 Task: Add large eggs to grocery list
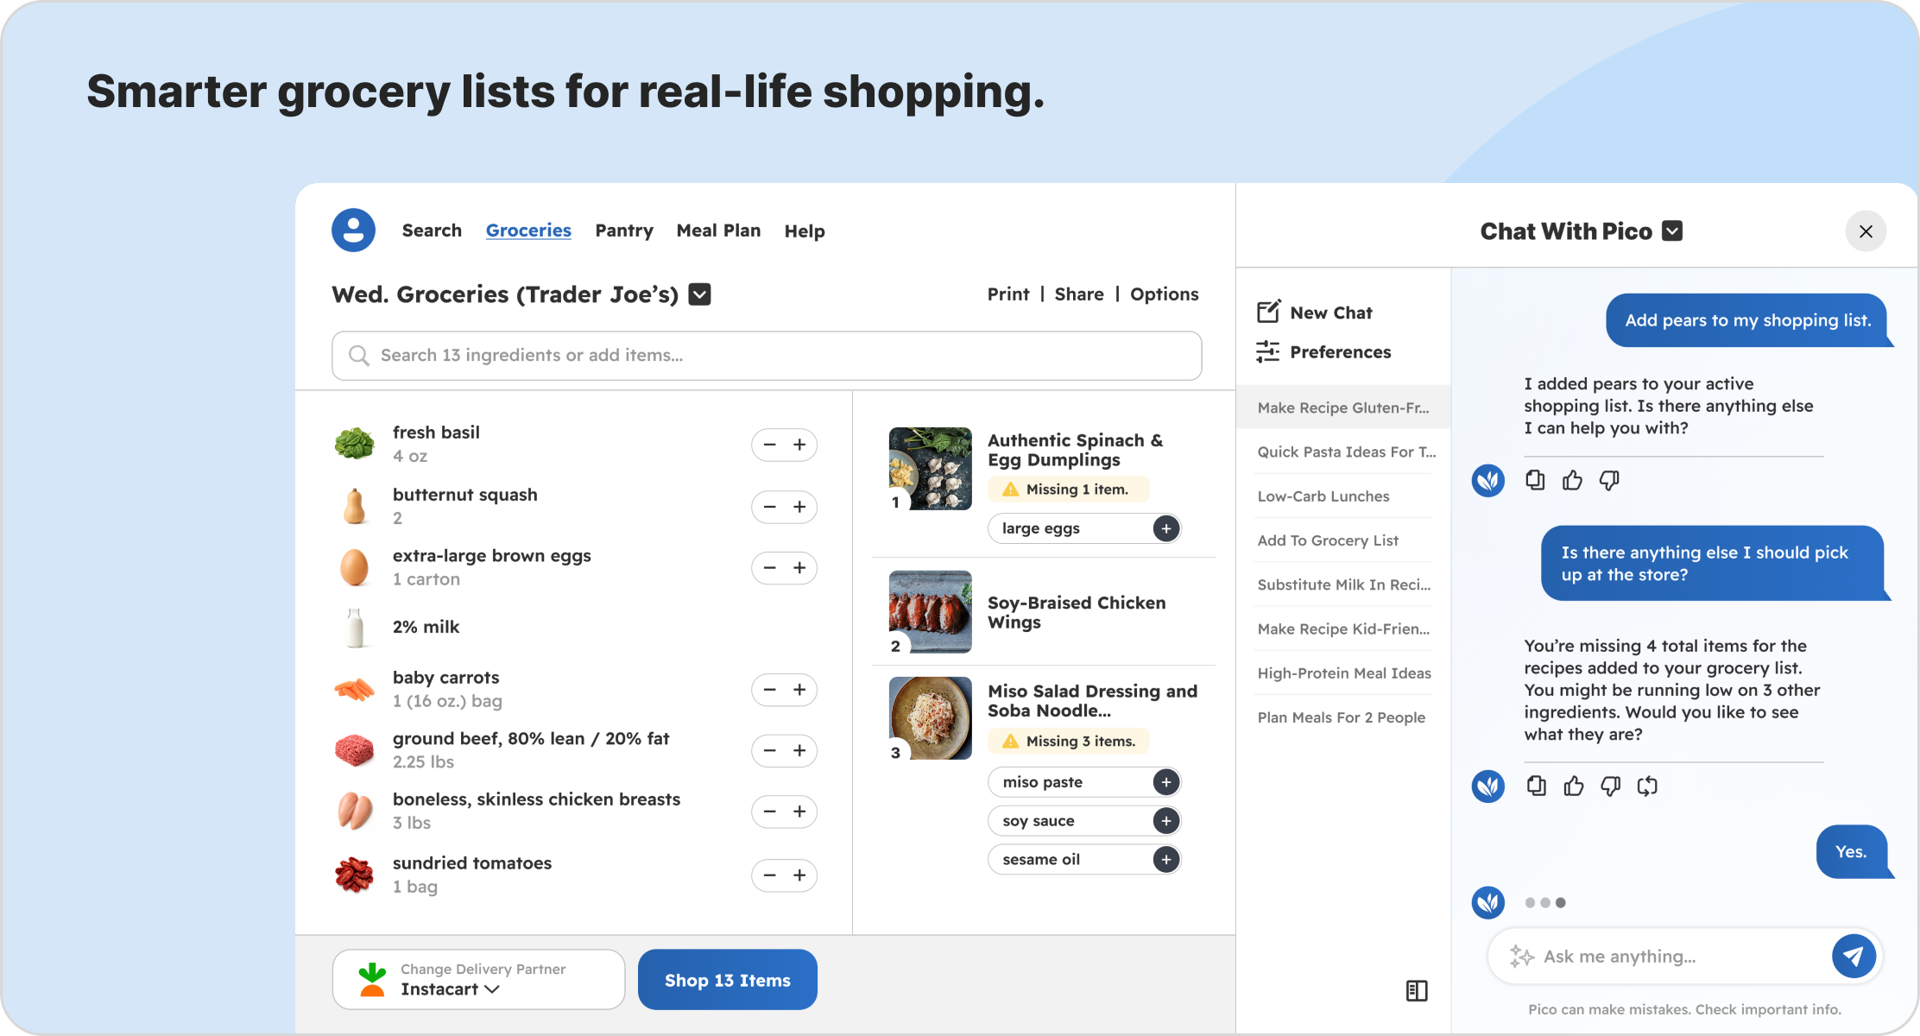(1166, 528)
